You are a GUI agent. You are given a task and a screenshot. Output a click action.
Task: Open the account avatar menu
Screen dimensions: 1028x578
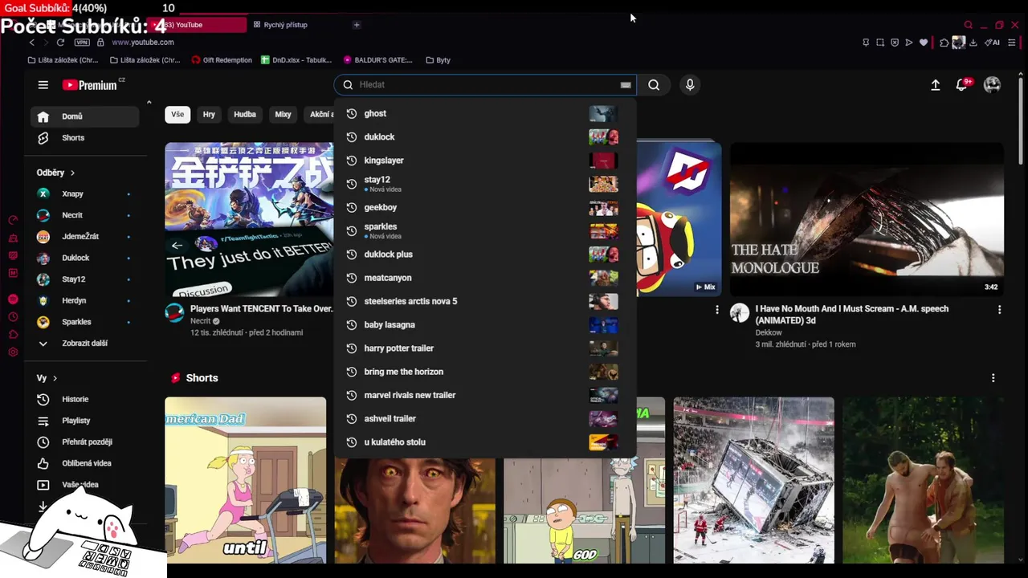point(993,85)
